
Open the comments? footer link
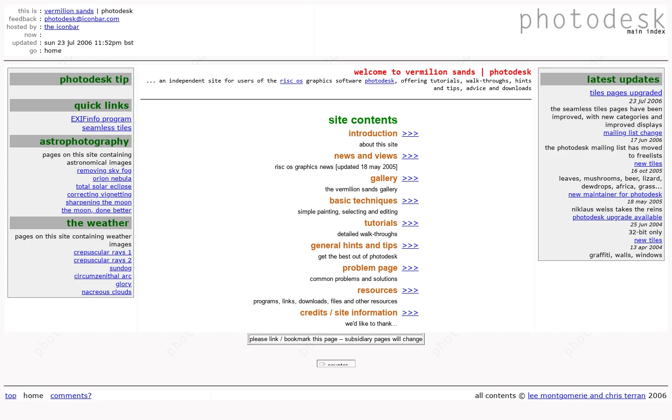point(71,396)
